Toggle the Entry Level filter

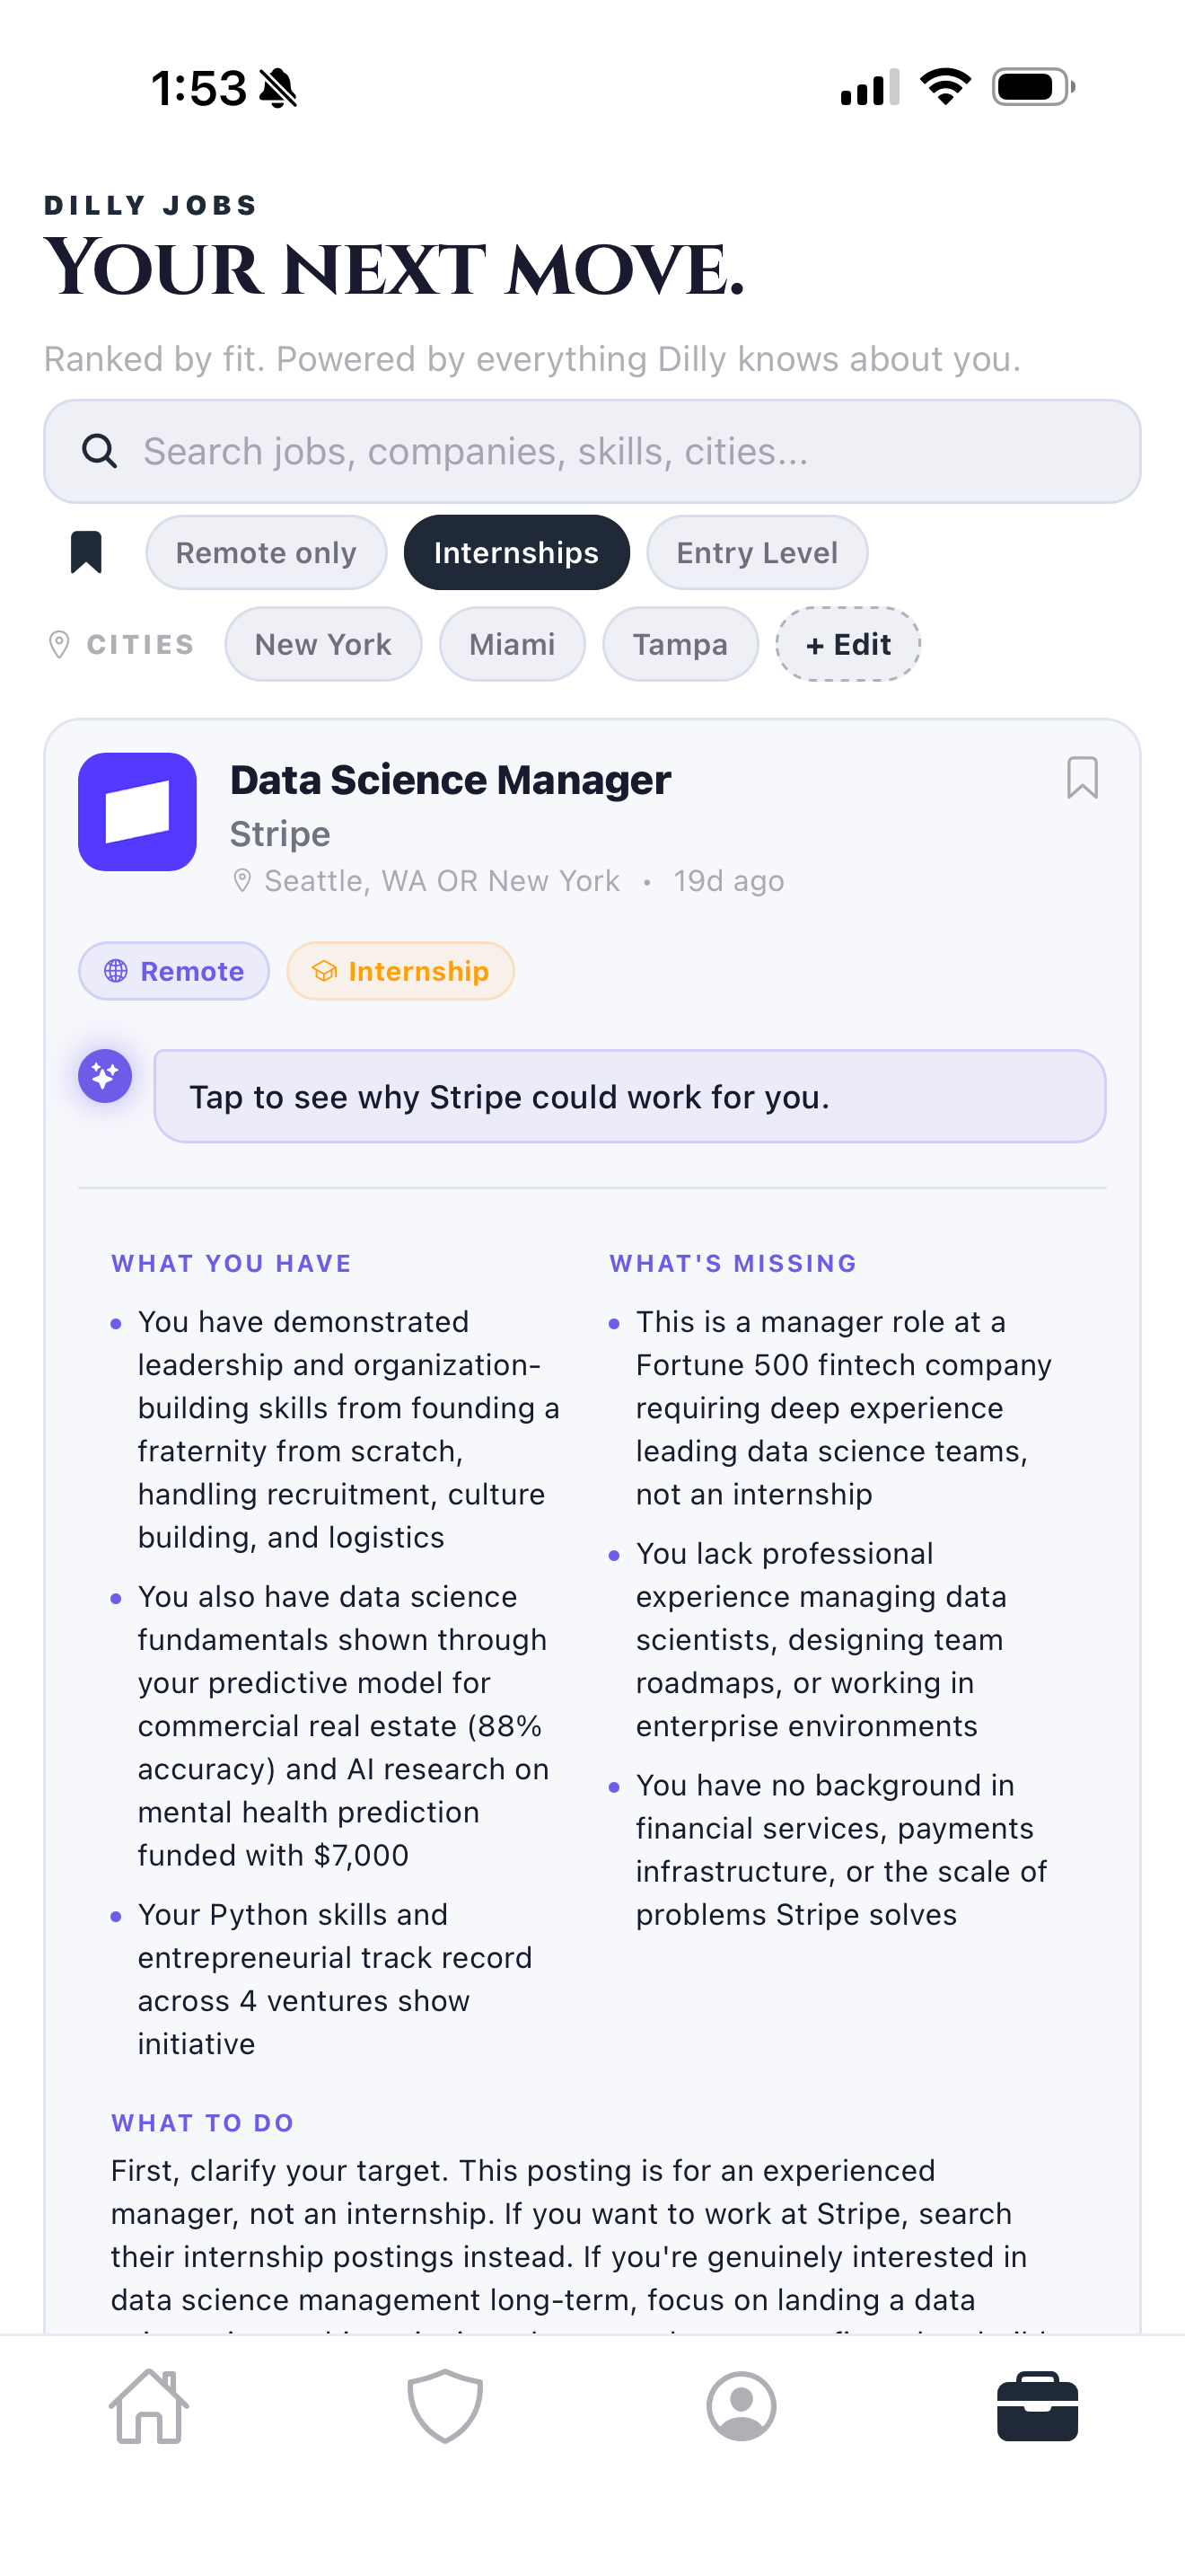(x=757, y=553)
